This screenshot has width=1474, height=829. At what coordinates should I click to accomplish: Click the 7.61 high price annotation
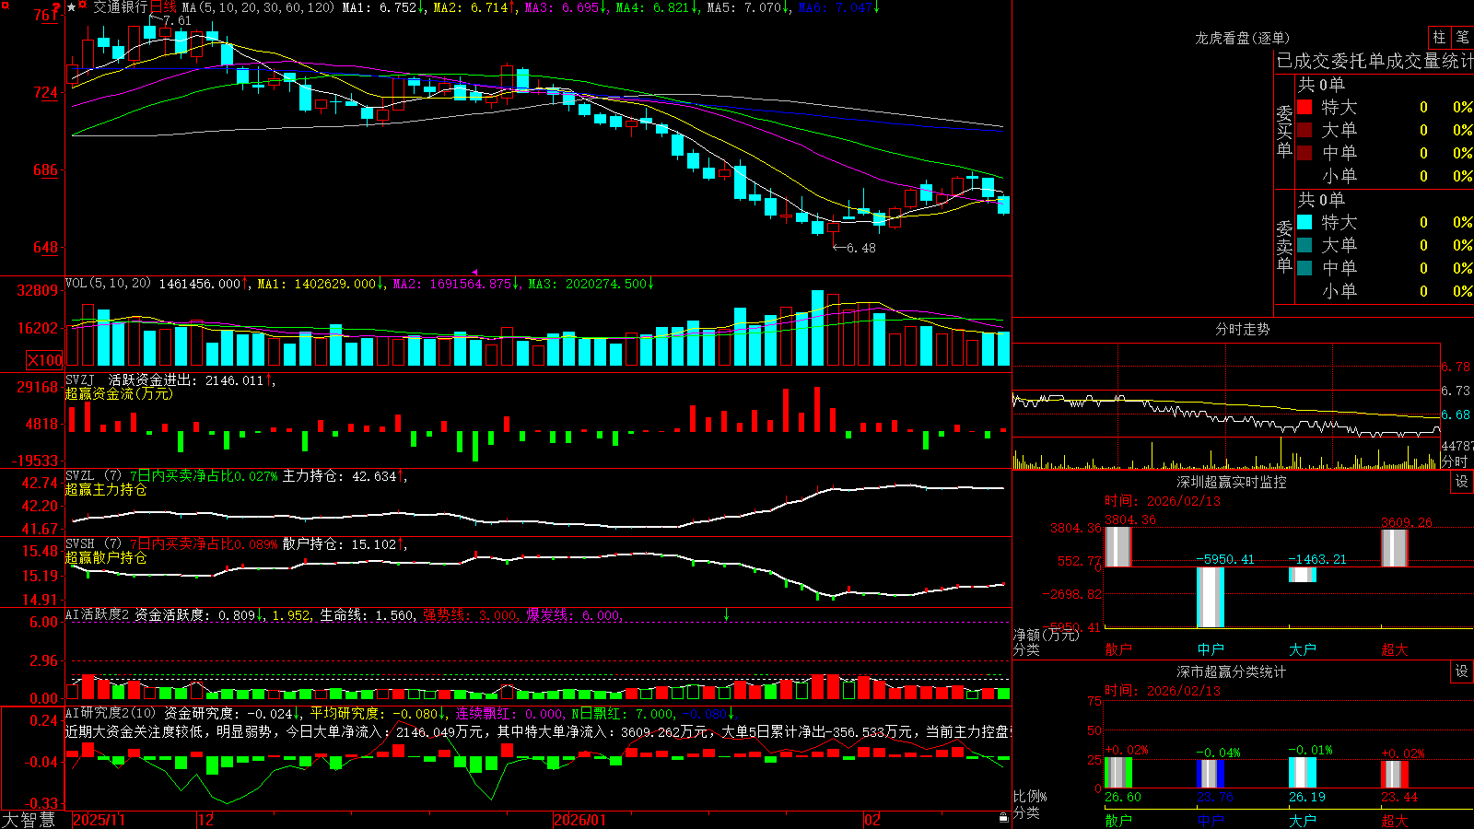pos(178,21)
